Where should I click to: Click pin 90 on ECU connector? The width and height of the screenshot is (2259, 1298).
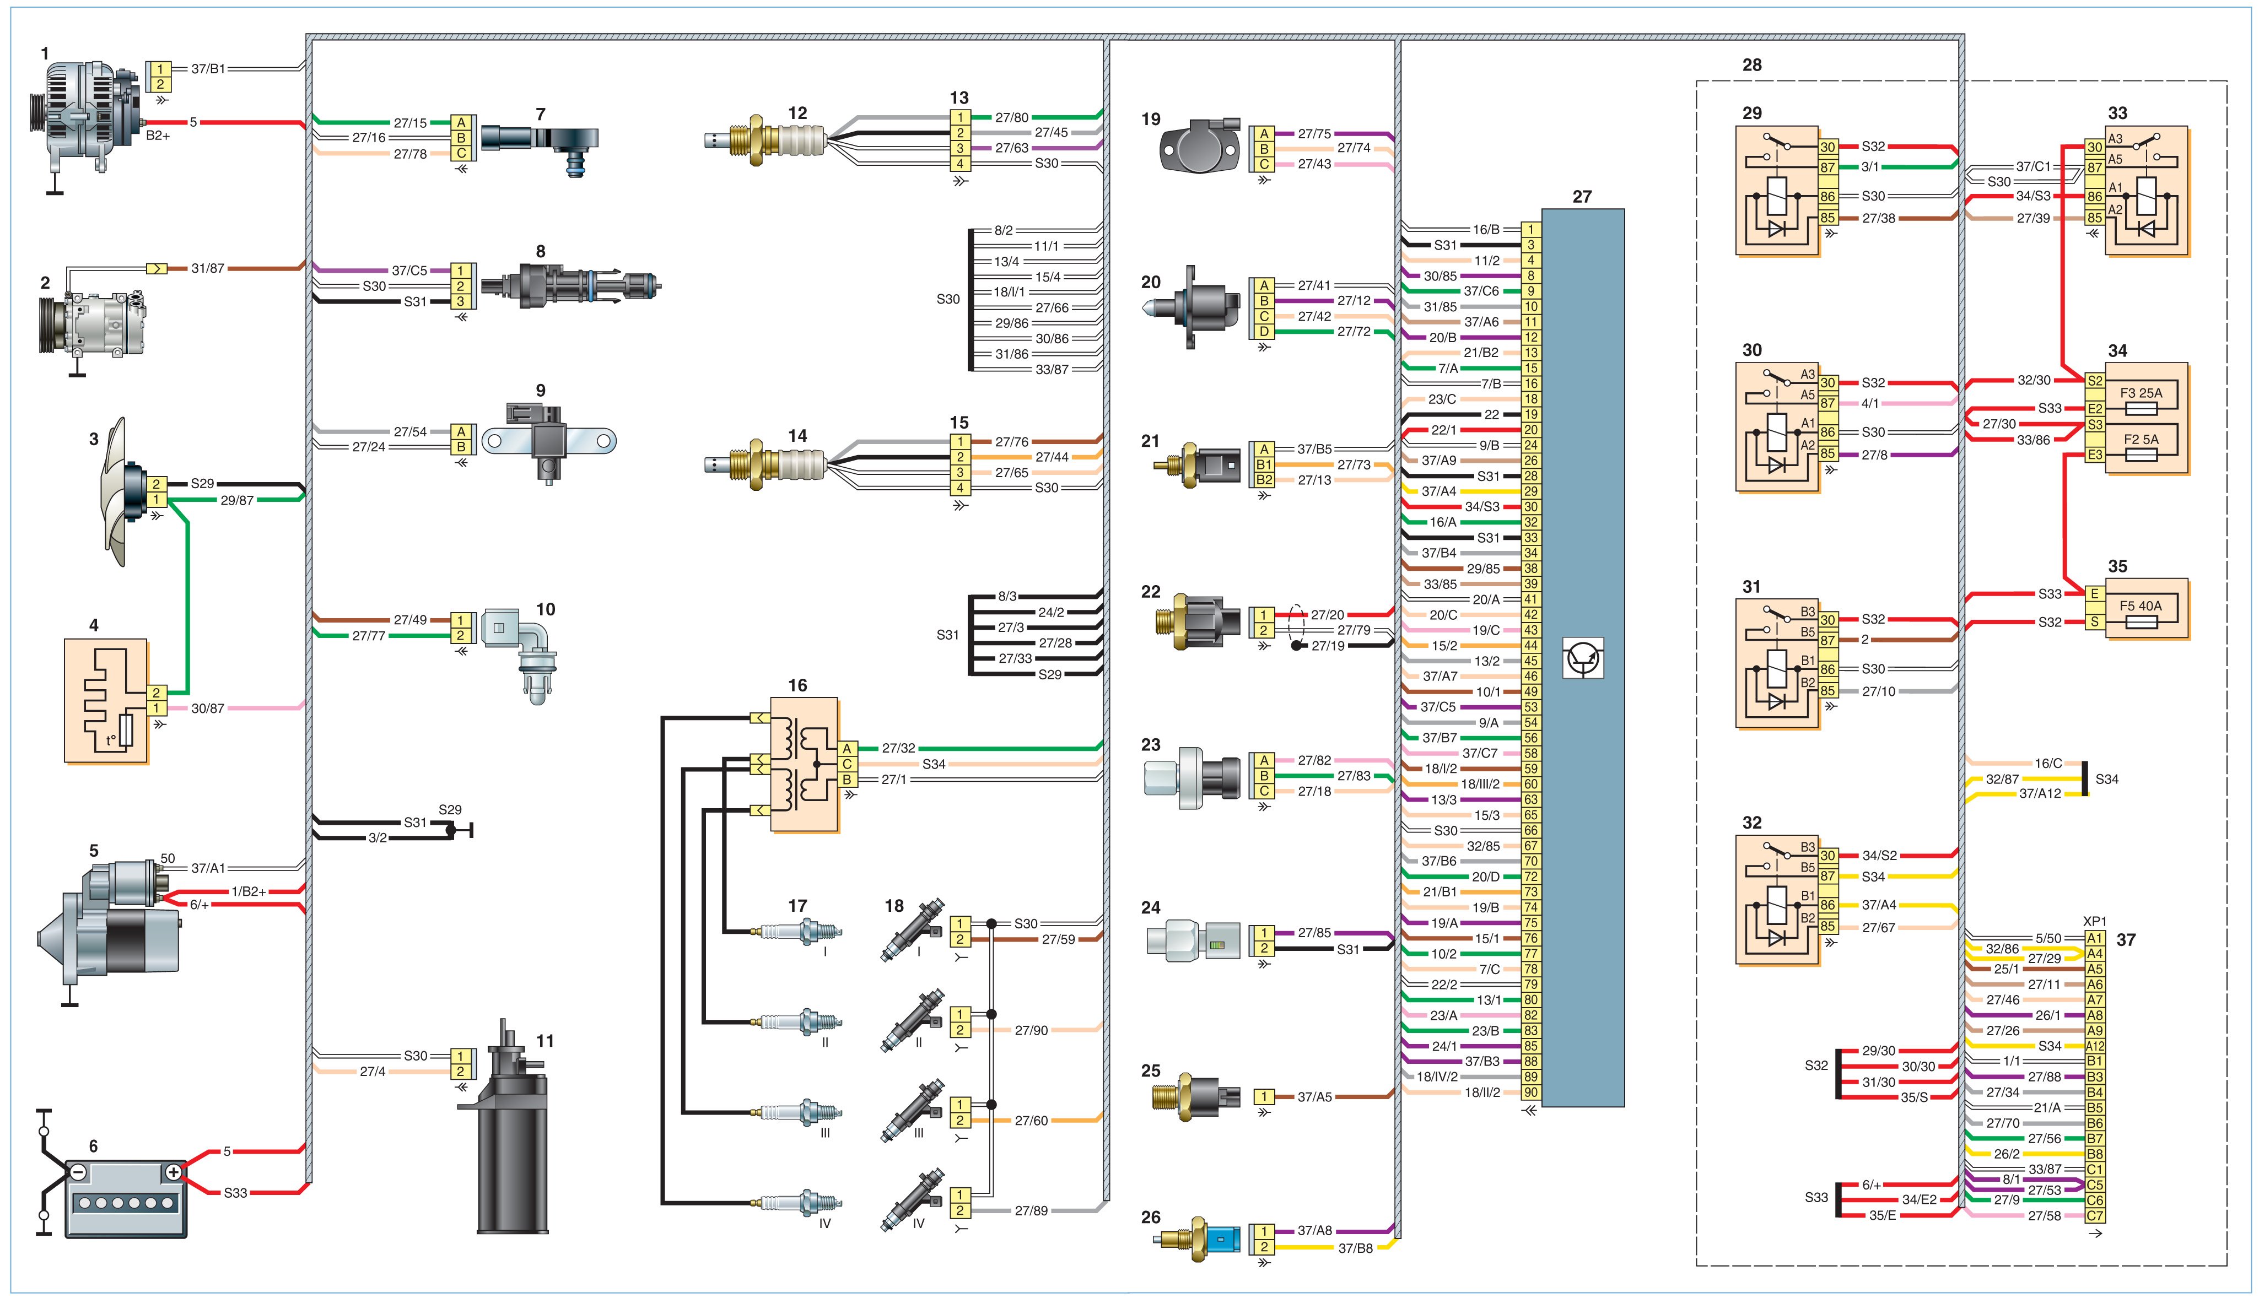[1530, 1093]
